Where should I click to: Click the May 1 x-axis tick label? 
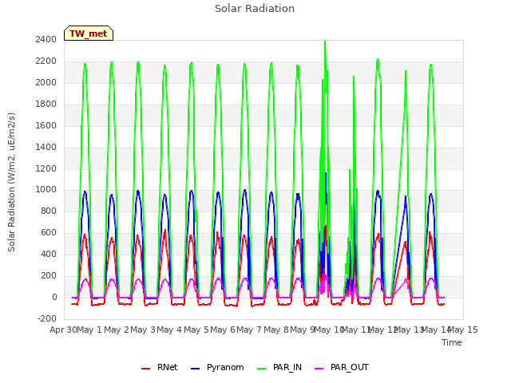click(89, 330)
